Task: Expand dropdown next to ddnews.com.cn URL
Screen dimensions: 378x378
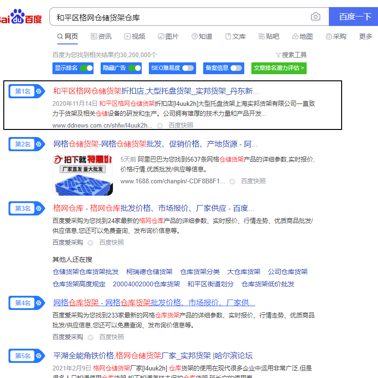Action: click(x=160, y=126)
